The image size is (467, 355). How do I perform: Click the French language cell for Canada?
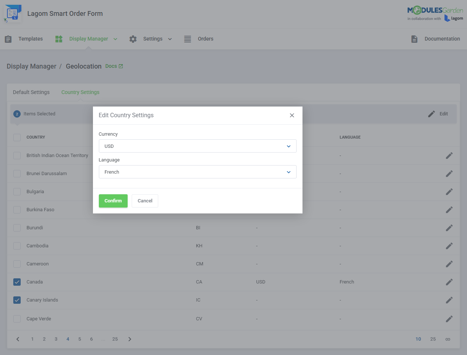[x=347, y=282]
